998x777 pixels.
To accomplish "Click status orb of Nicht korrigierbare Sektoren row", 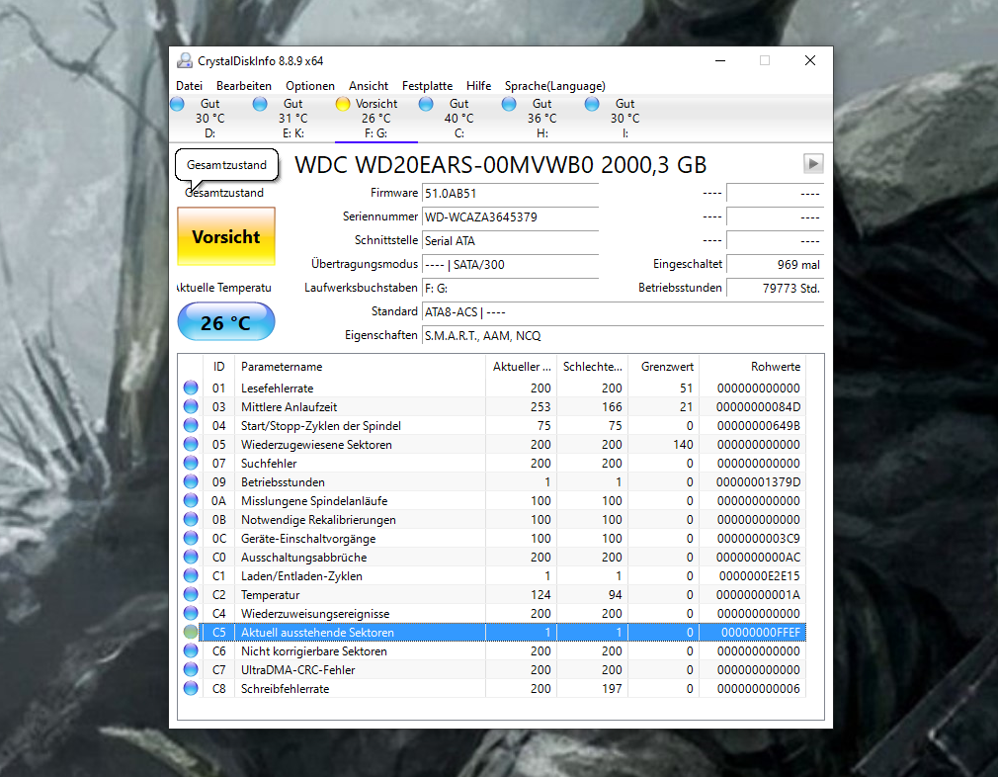I will click(191, 650).
